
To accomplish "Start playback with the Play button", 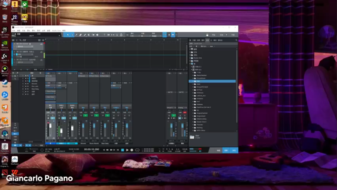I will pos(127,150).
